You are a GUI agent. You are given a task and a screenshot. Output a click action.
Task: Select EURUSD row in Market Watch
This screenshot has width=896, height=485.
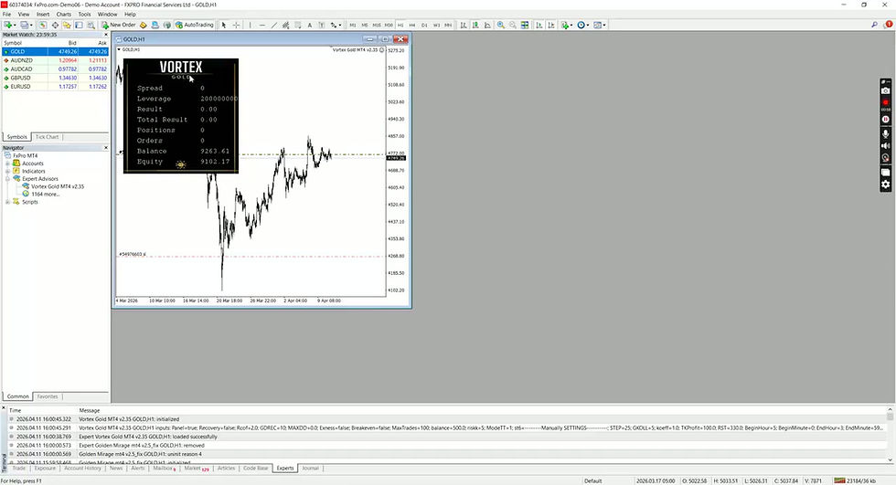coord(55,87)
